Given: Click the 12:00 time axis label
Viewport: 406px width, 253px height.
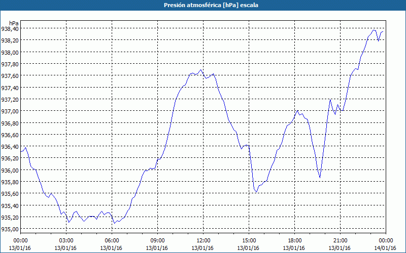Looking at the screenshot, I should point(204,241).
